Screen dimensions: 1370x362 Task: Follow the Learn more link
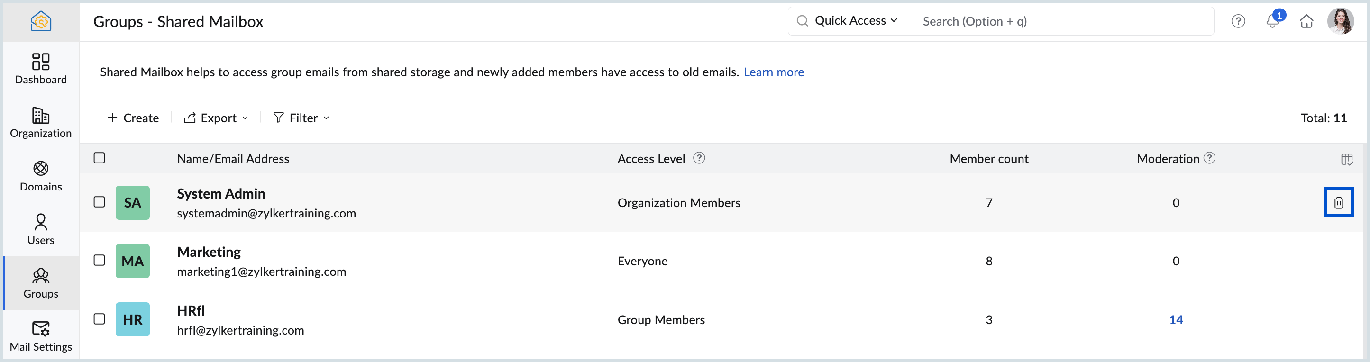click(x=773, y=72)
